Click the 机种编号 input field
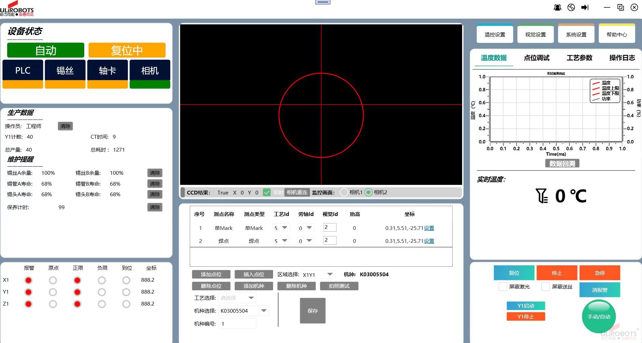This screenshot has height=343, width=642. pyautogui.click(x=237, y=324)
